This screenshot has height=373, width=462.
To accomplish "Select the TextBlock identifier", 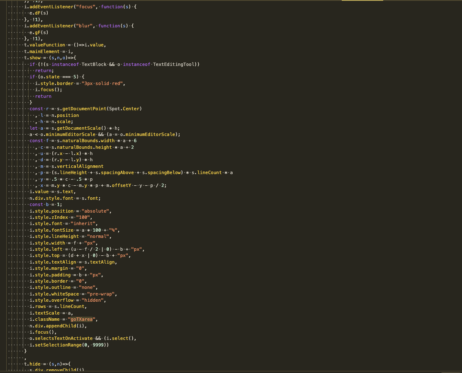I will tap(94, 65).
